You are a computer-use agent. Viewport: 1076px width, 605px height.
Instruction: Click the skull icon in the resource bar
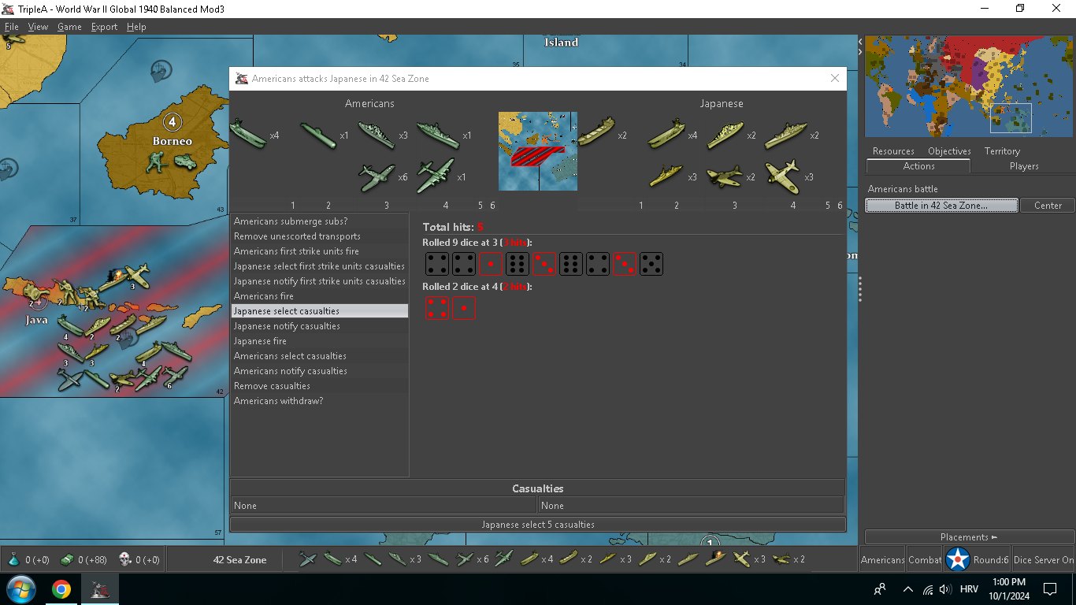[x=125, y=559]
